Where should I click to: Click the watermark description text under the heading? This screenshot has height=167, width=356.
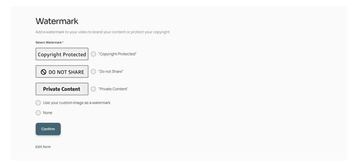point(103,32)
